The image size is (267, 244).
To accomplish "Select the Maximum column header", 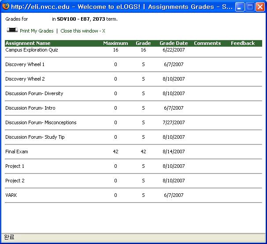I will point(115,43).
